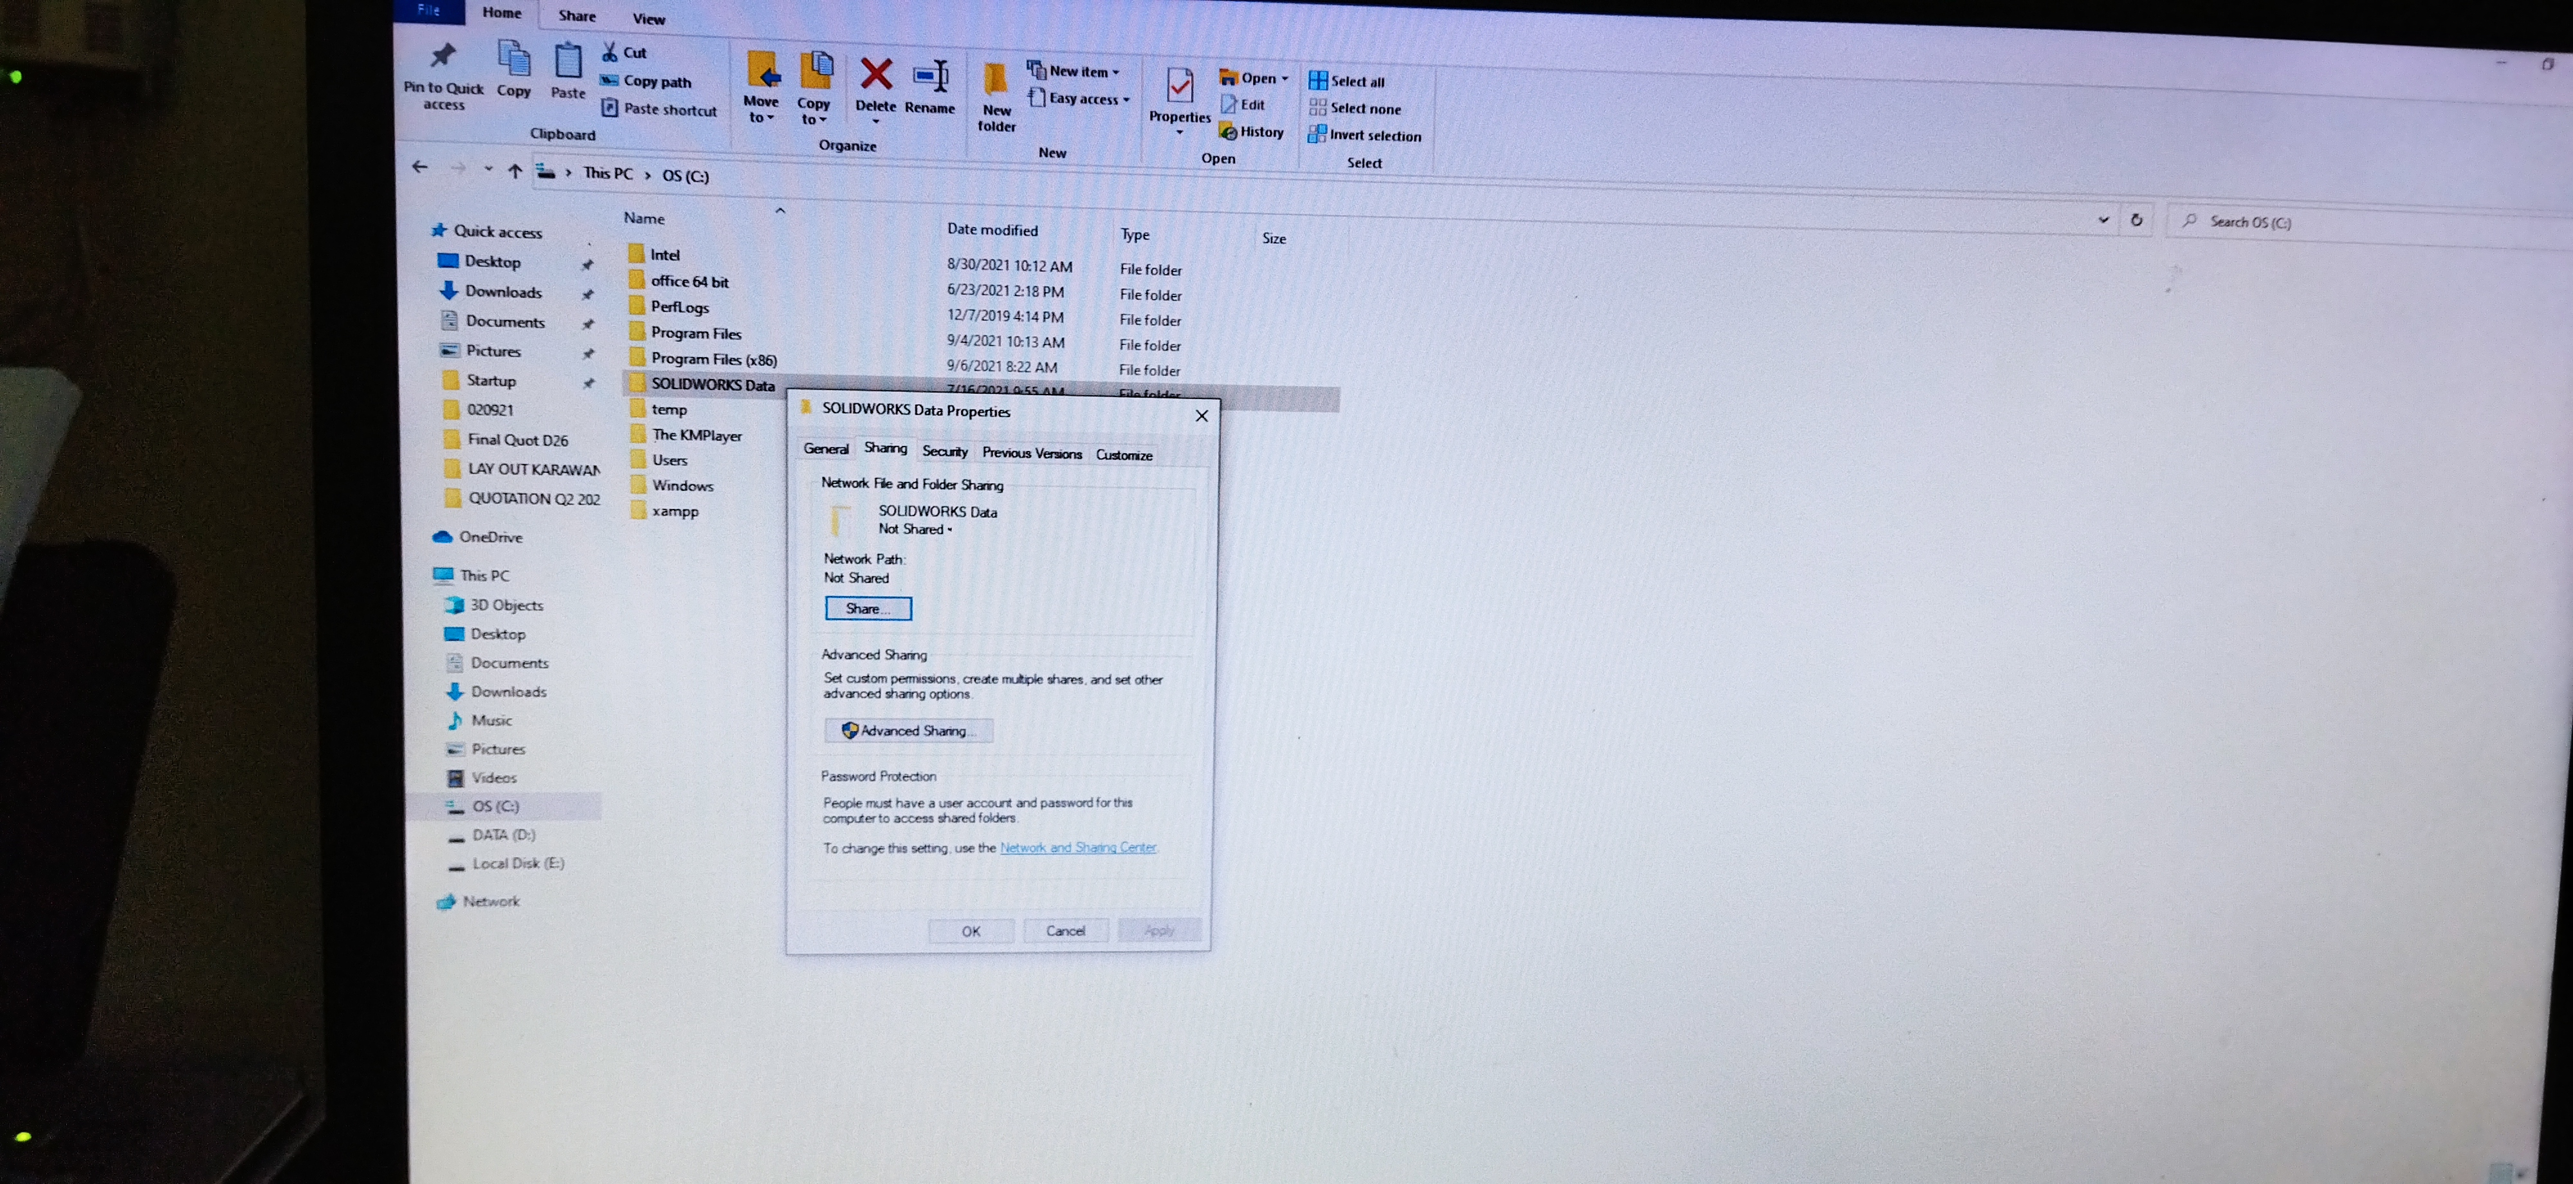Click Select all
This screenshot has width=2573, height=1184.
pyautogui.click(x=1346, y=81)
